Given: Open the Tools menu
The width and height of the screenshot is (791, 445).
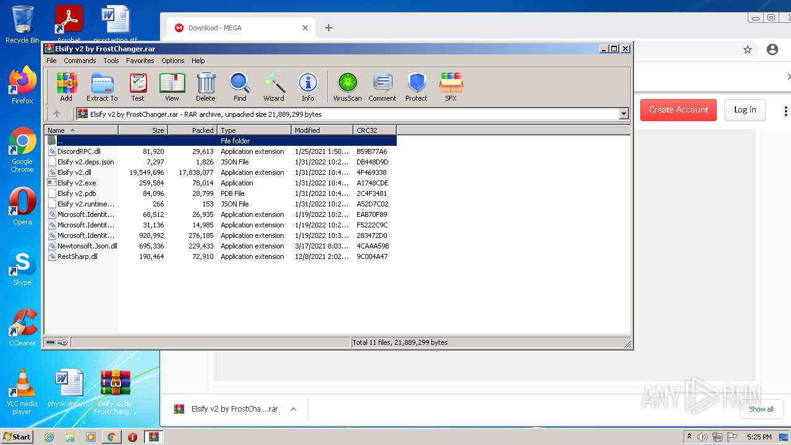Looking at the screenshot, I should pyautogui.click(x=111, y=61).
